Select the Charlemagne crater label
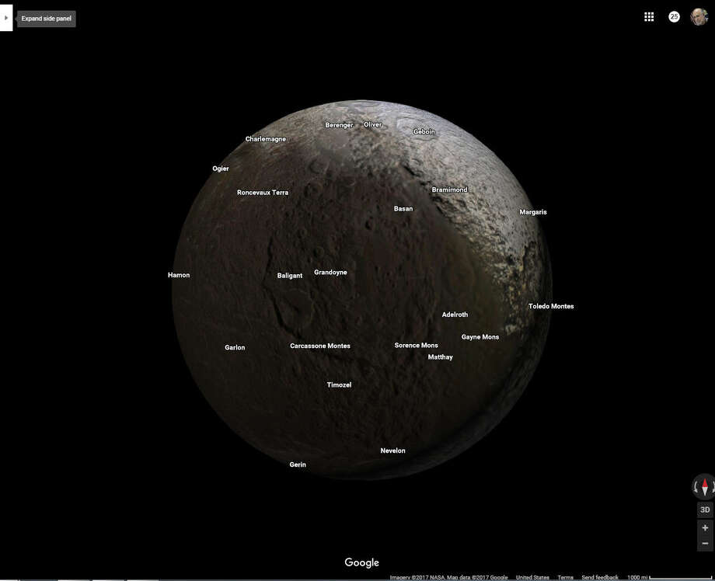The image size is (715, 581). (x=265, y=138)
